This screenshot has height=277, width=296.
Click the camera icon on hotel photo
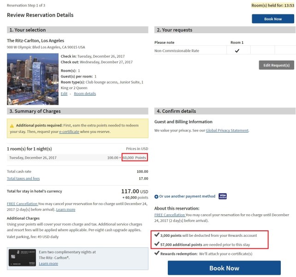[x=10, y=102]
